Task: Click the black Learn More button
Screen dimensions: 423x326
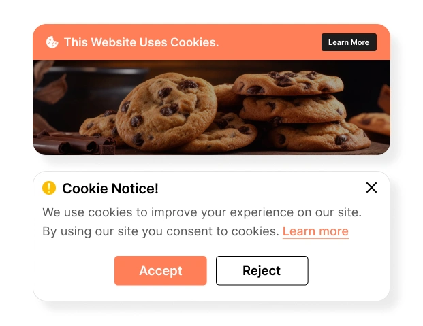Action: 349,42
